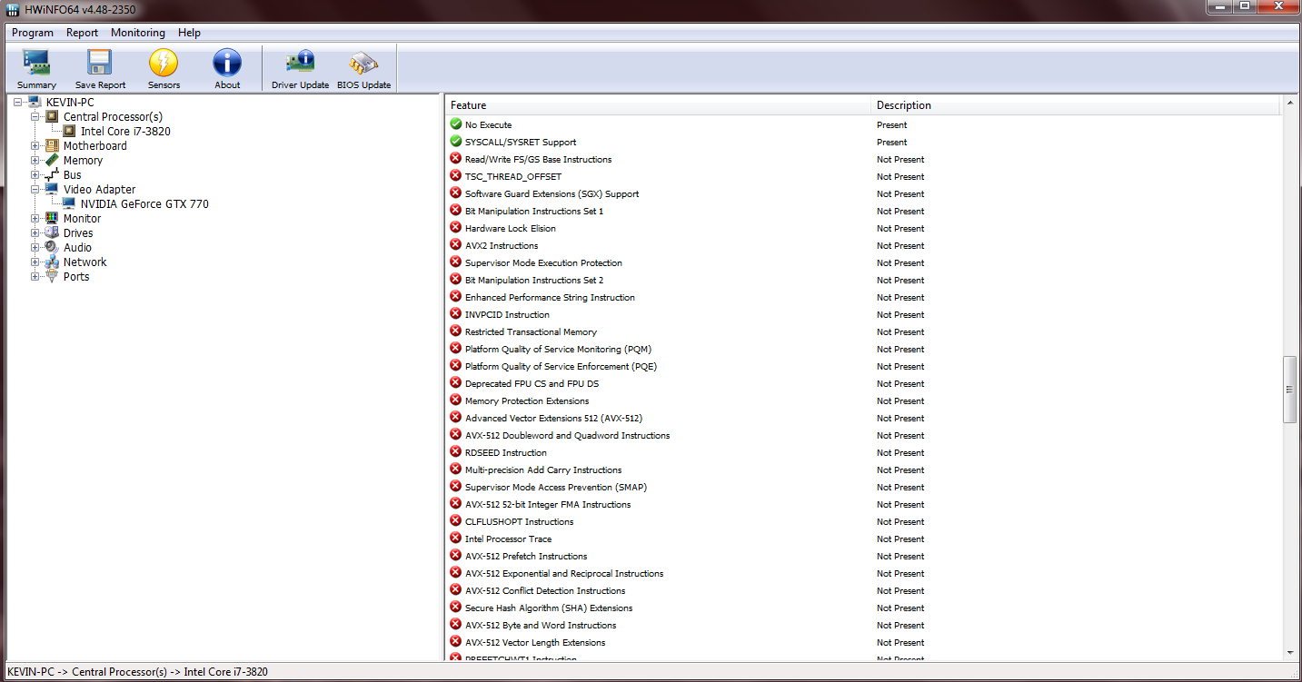Open the Report menu
This screenshot has height=682, width=1302.
click(x=82, y=33)
